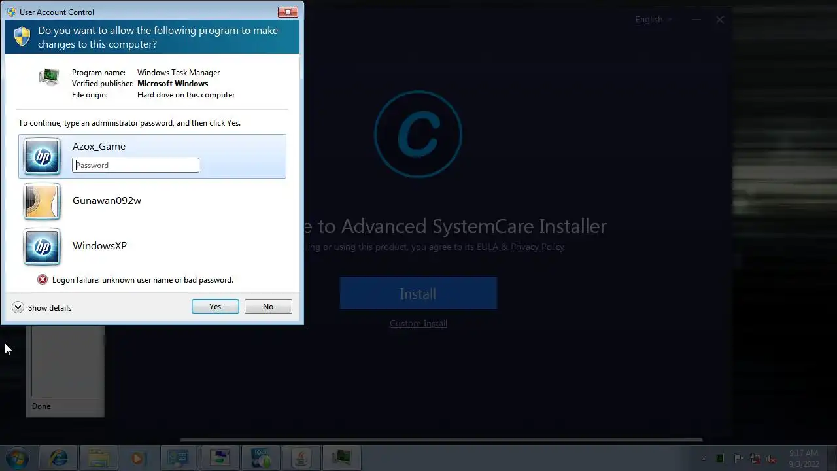The width and height of the screenshot is (837, 471).
Task: Click the logon failure message text
Action: click(143, 280)
